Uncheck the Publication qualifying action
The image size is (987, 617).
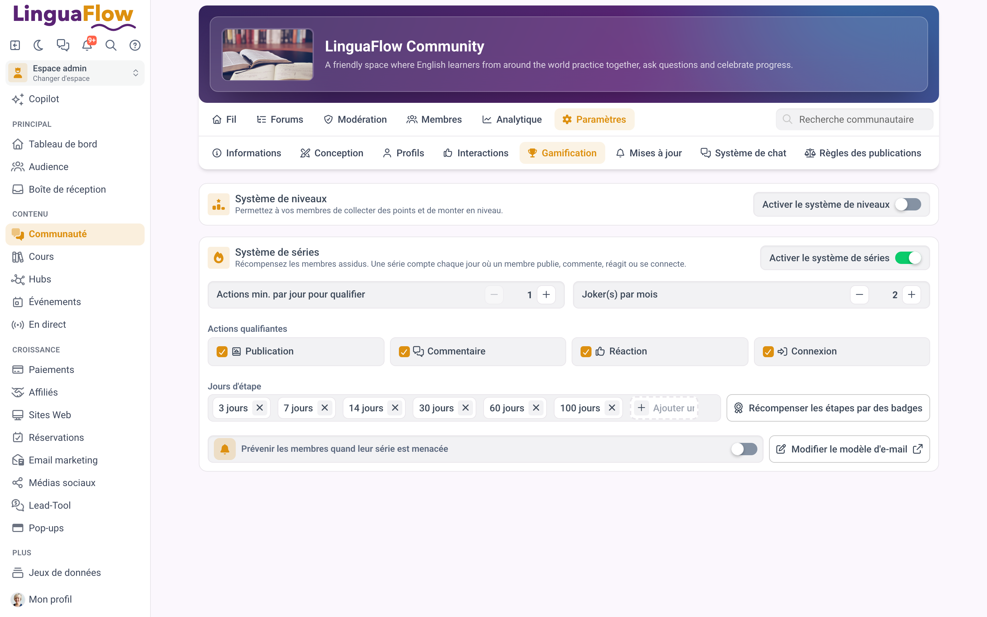222,351
